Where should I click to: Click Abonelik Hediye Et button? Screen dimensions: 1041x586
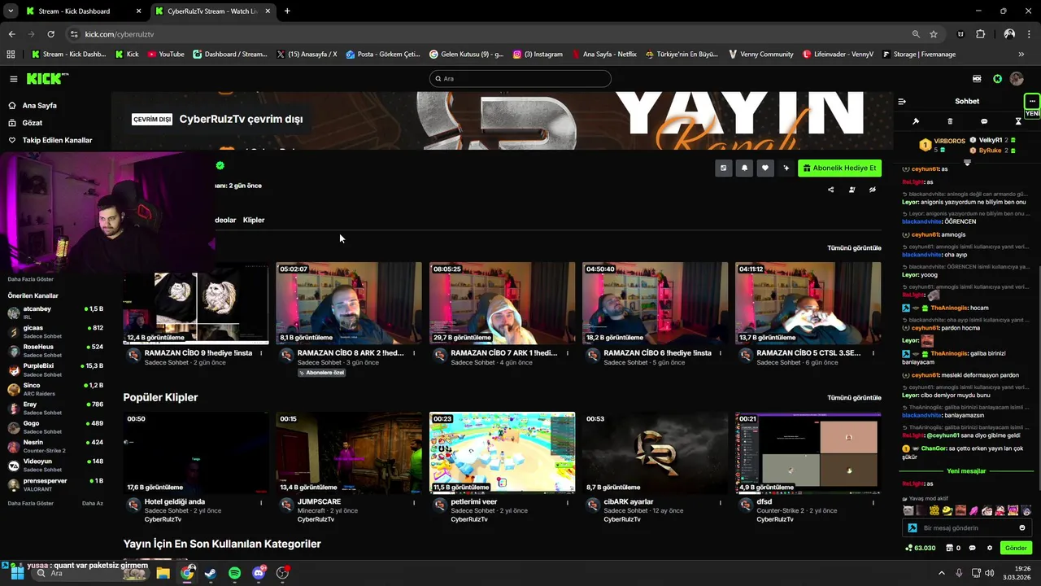839,168
